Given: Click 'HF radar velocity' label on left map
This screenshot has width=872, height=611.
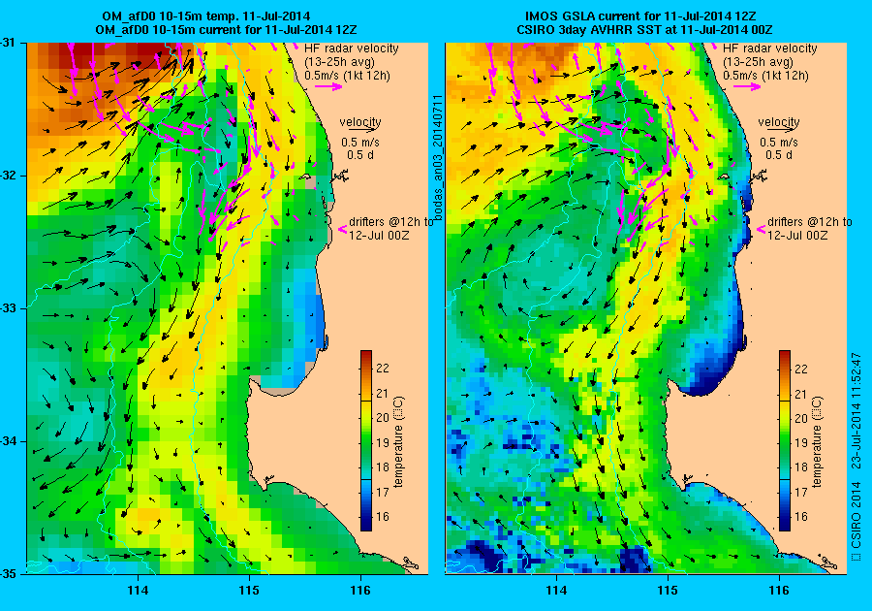Looking at the screenshot, I should (352, 48).
